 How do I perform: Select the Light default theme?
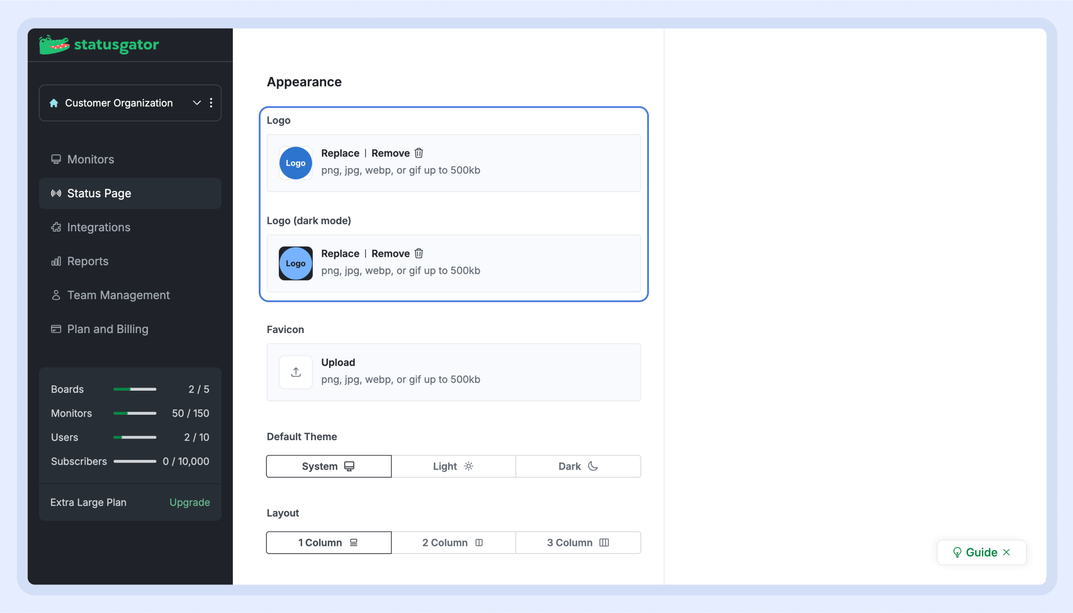coord(453,466)
